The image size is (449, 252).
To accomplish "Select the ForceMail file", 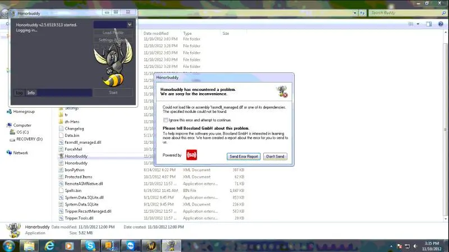I will click(x=74, y=149).
